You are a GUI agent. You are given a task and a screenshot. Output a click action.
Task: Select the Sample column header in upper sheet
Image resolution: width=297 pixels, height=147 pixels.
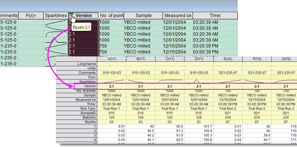(143, 16)
